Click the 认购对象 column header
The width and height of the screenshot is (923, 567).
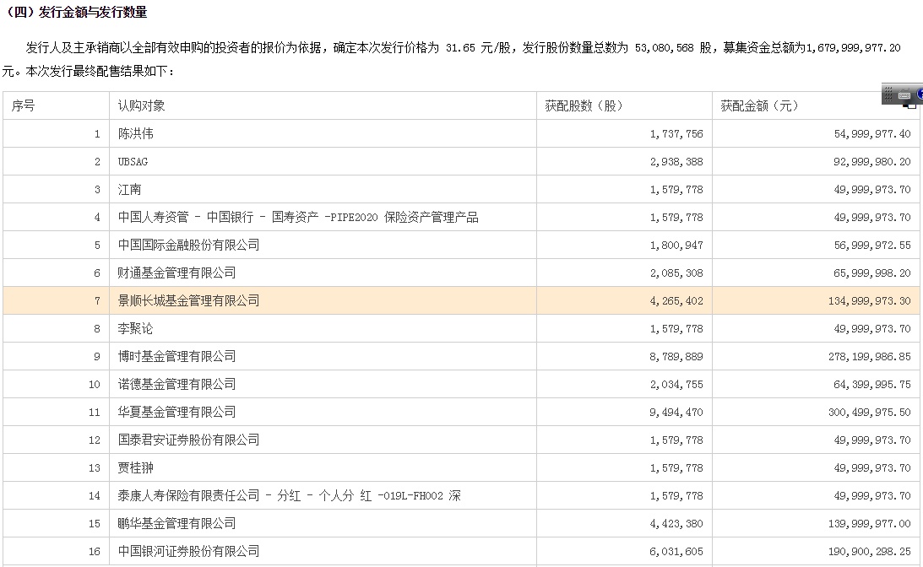[x=141, y=105]
